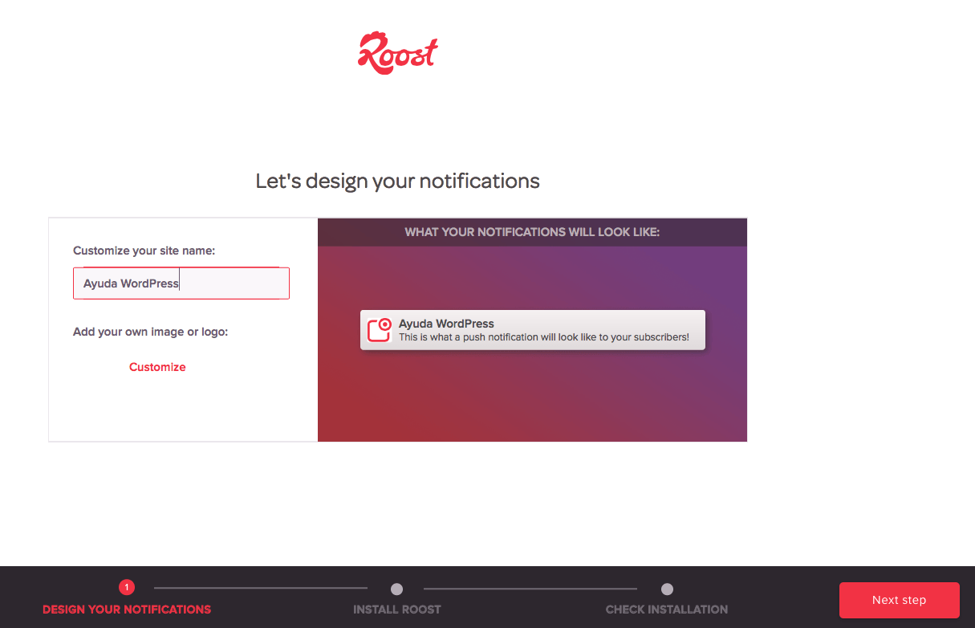Jump to the Check Installation step label
This screenshot has width=975, height=628.
667,610
